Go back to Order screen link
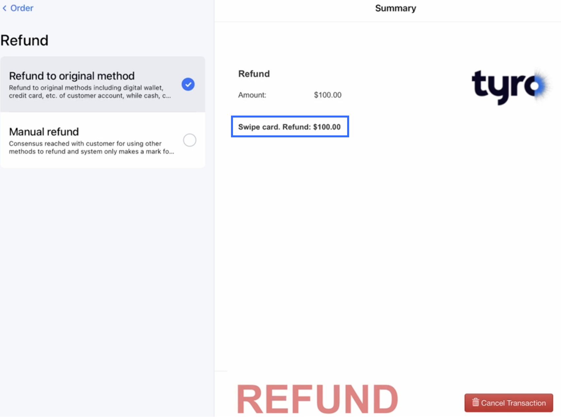The width and height of the screenshot is (561, 417). (22, 8)
